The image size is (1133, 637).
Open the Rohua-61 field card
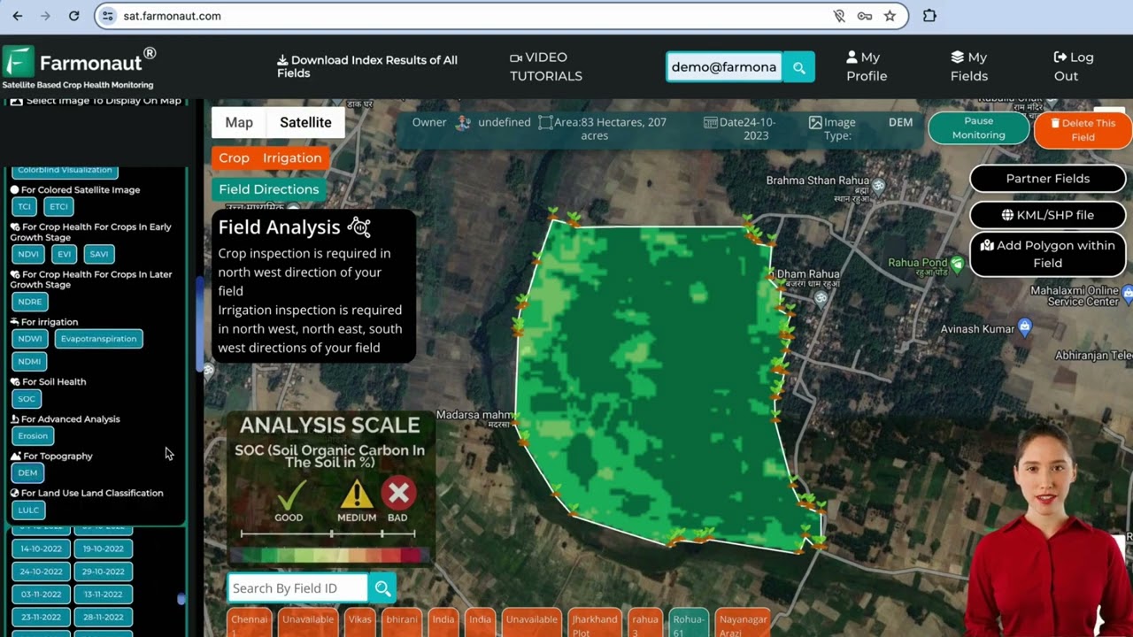[688, 622]
